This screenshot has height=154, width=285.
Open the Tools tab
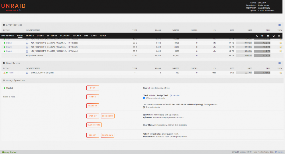pos(103,36)
